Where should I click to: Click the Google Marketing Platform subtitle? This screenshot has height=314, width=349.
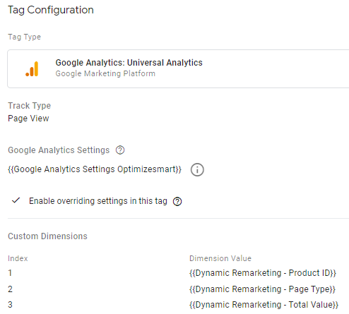click(105, 73)
